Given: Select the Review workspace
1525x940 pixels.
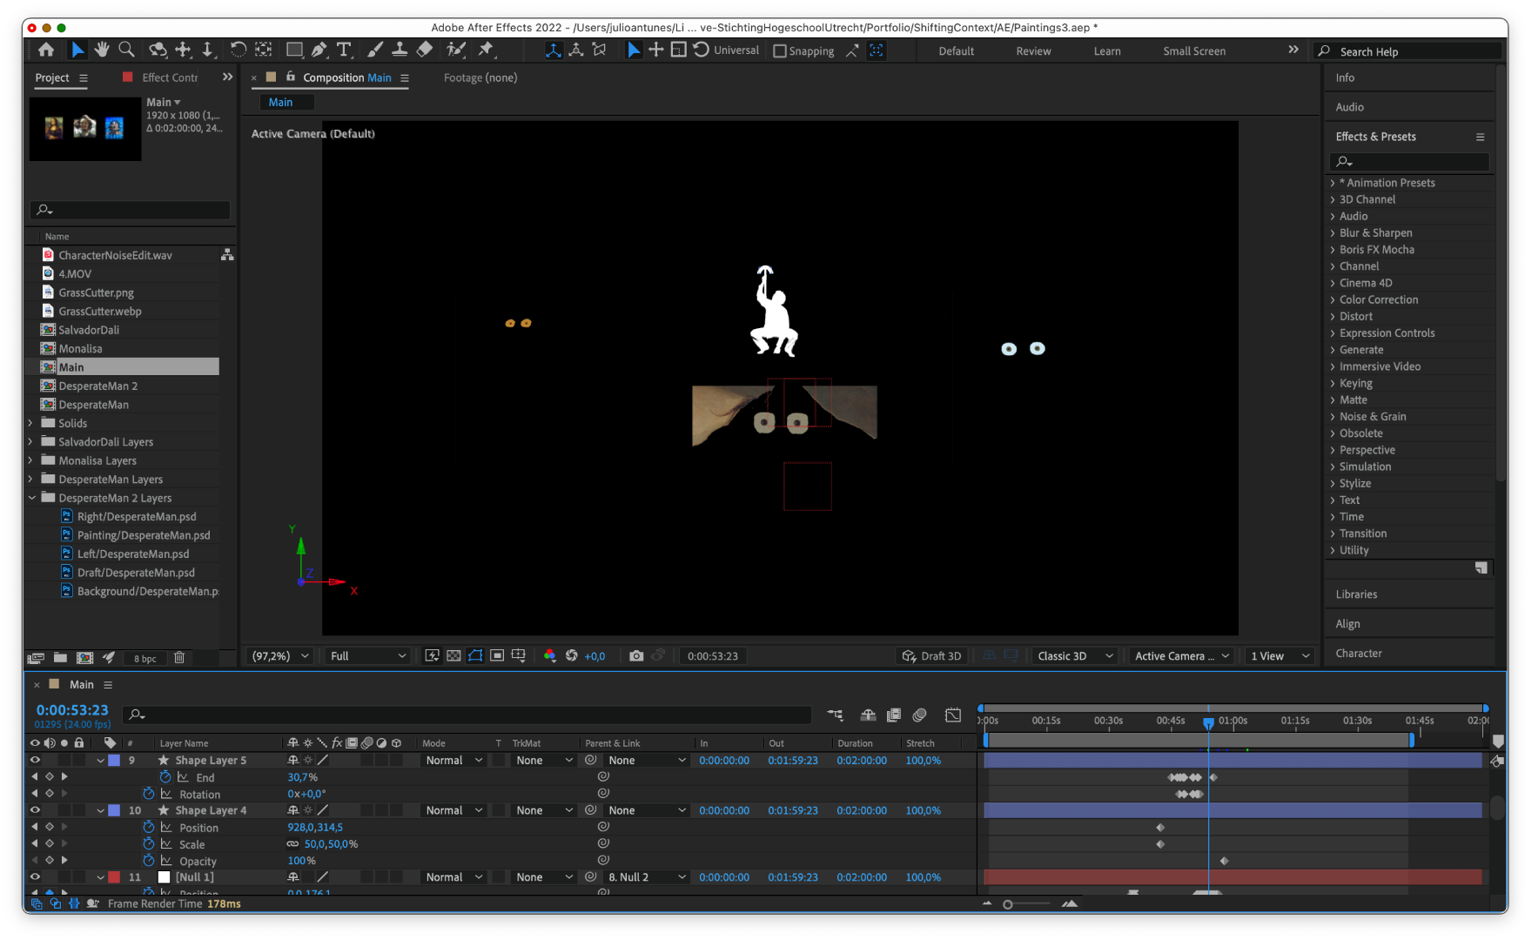Looking at the screenshot, I should tap(1033, 51).
